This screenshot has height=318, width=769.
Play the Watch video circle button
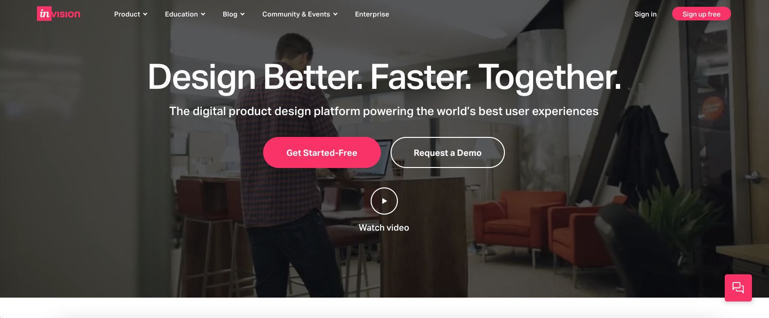point(384,201)
